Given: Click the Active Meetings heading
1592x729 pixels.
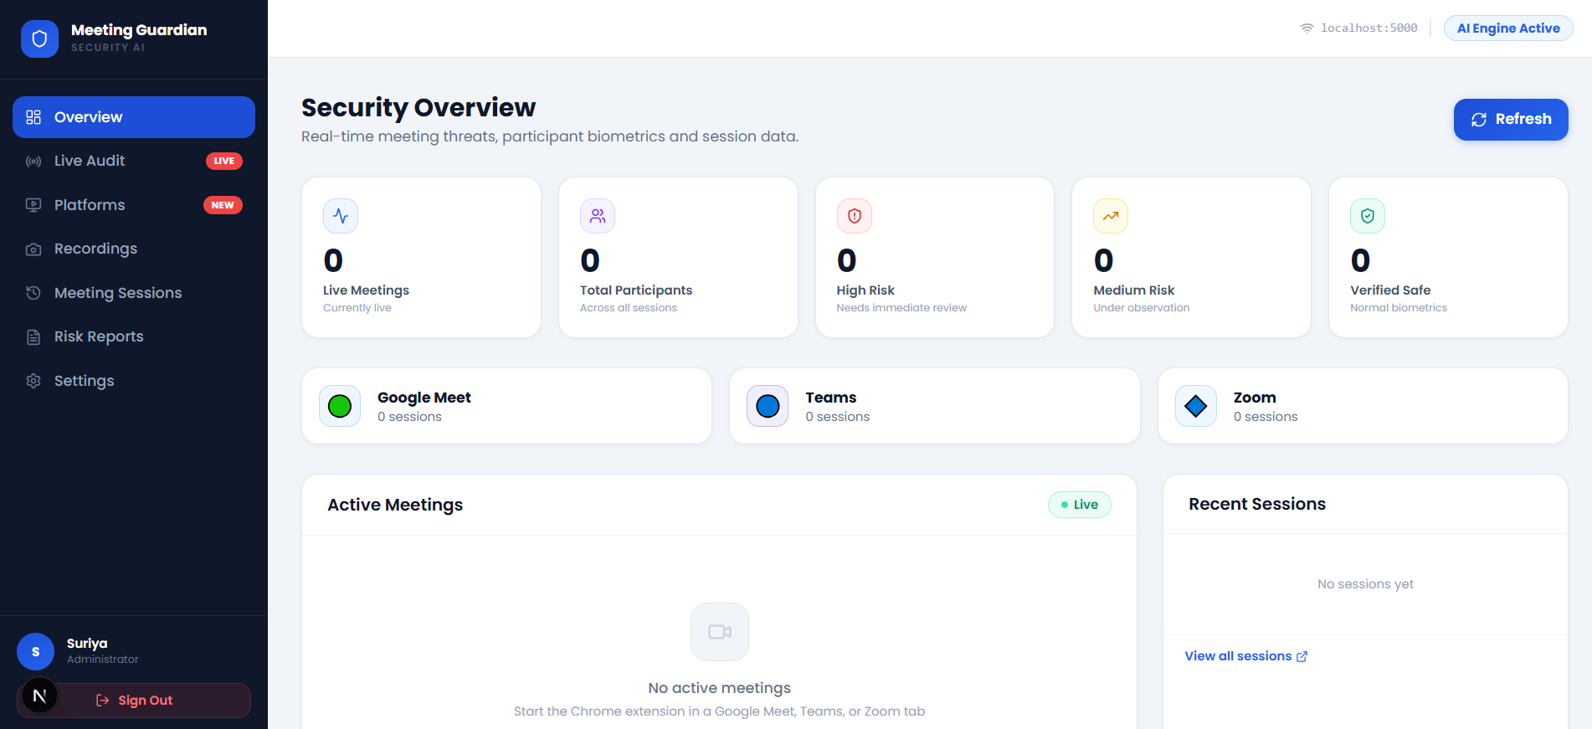Looking at the screenshot, I should point(395,505).
